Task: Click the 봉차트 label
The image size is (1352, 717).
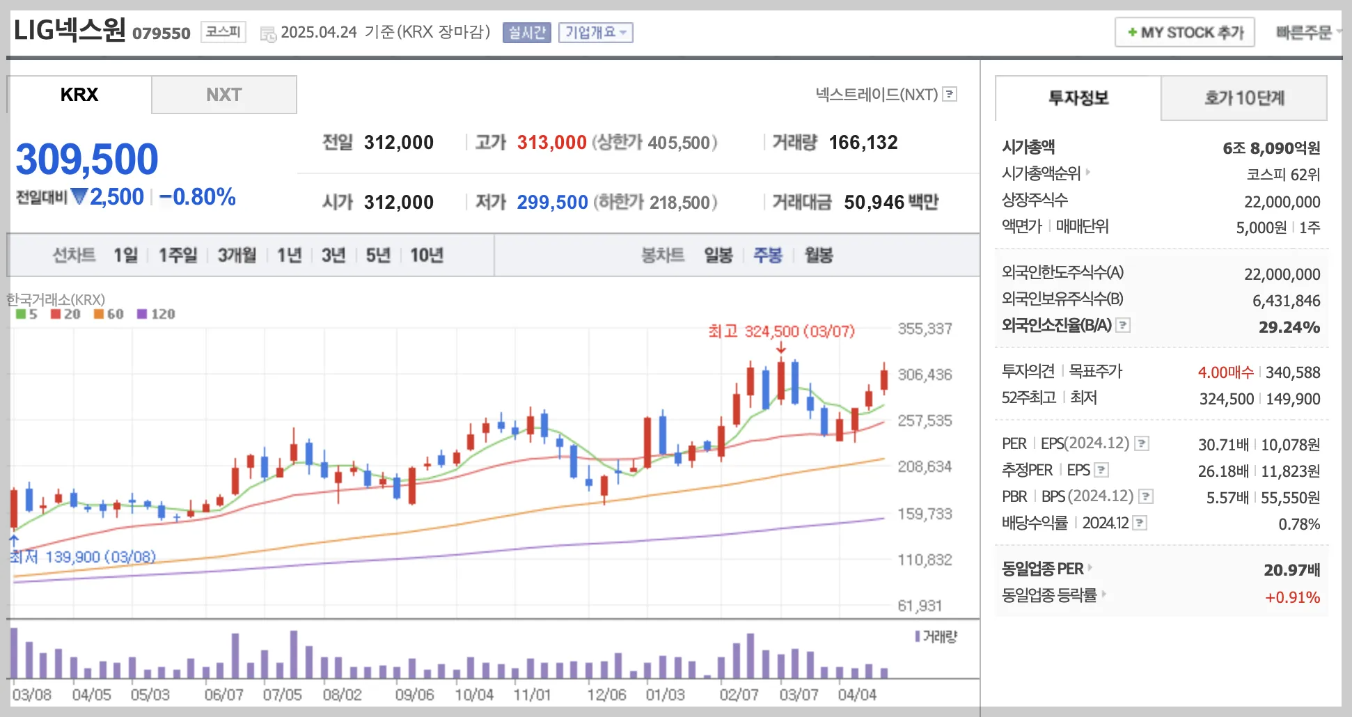Action: (x=663, y=255)
